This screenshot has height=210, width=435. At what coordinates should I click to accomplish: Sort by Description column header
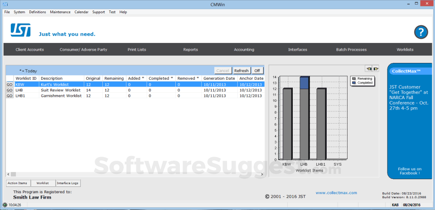[x=61, y=78]
